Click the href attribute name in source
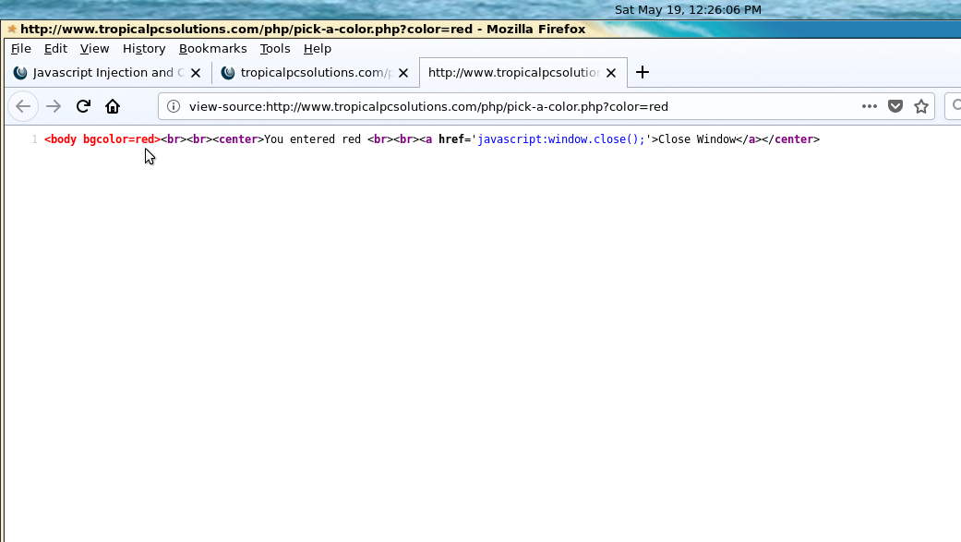The height and width of the screenshot is (542, 961). (x=451, y=139)
